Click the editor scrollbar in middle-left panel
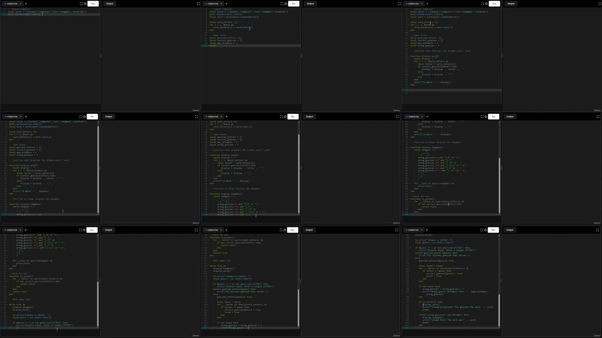 pos(99,169)
